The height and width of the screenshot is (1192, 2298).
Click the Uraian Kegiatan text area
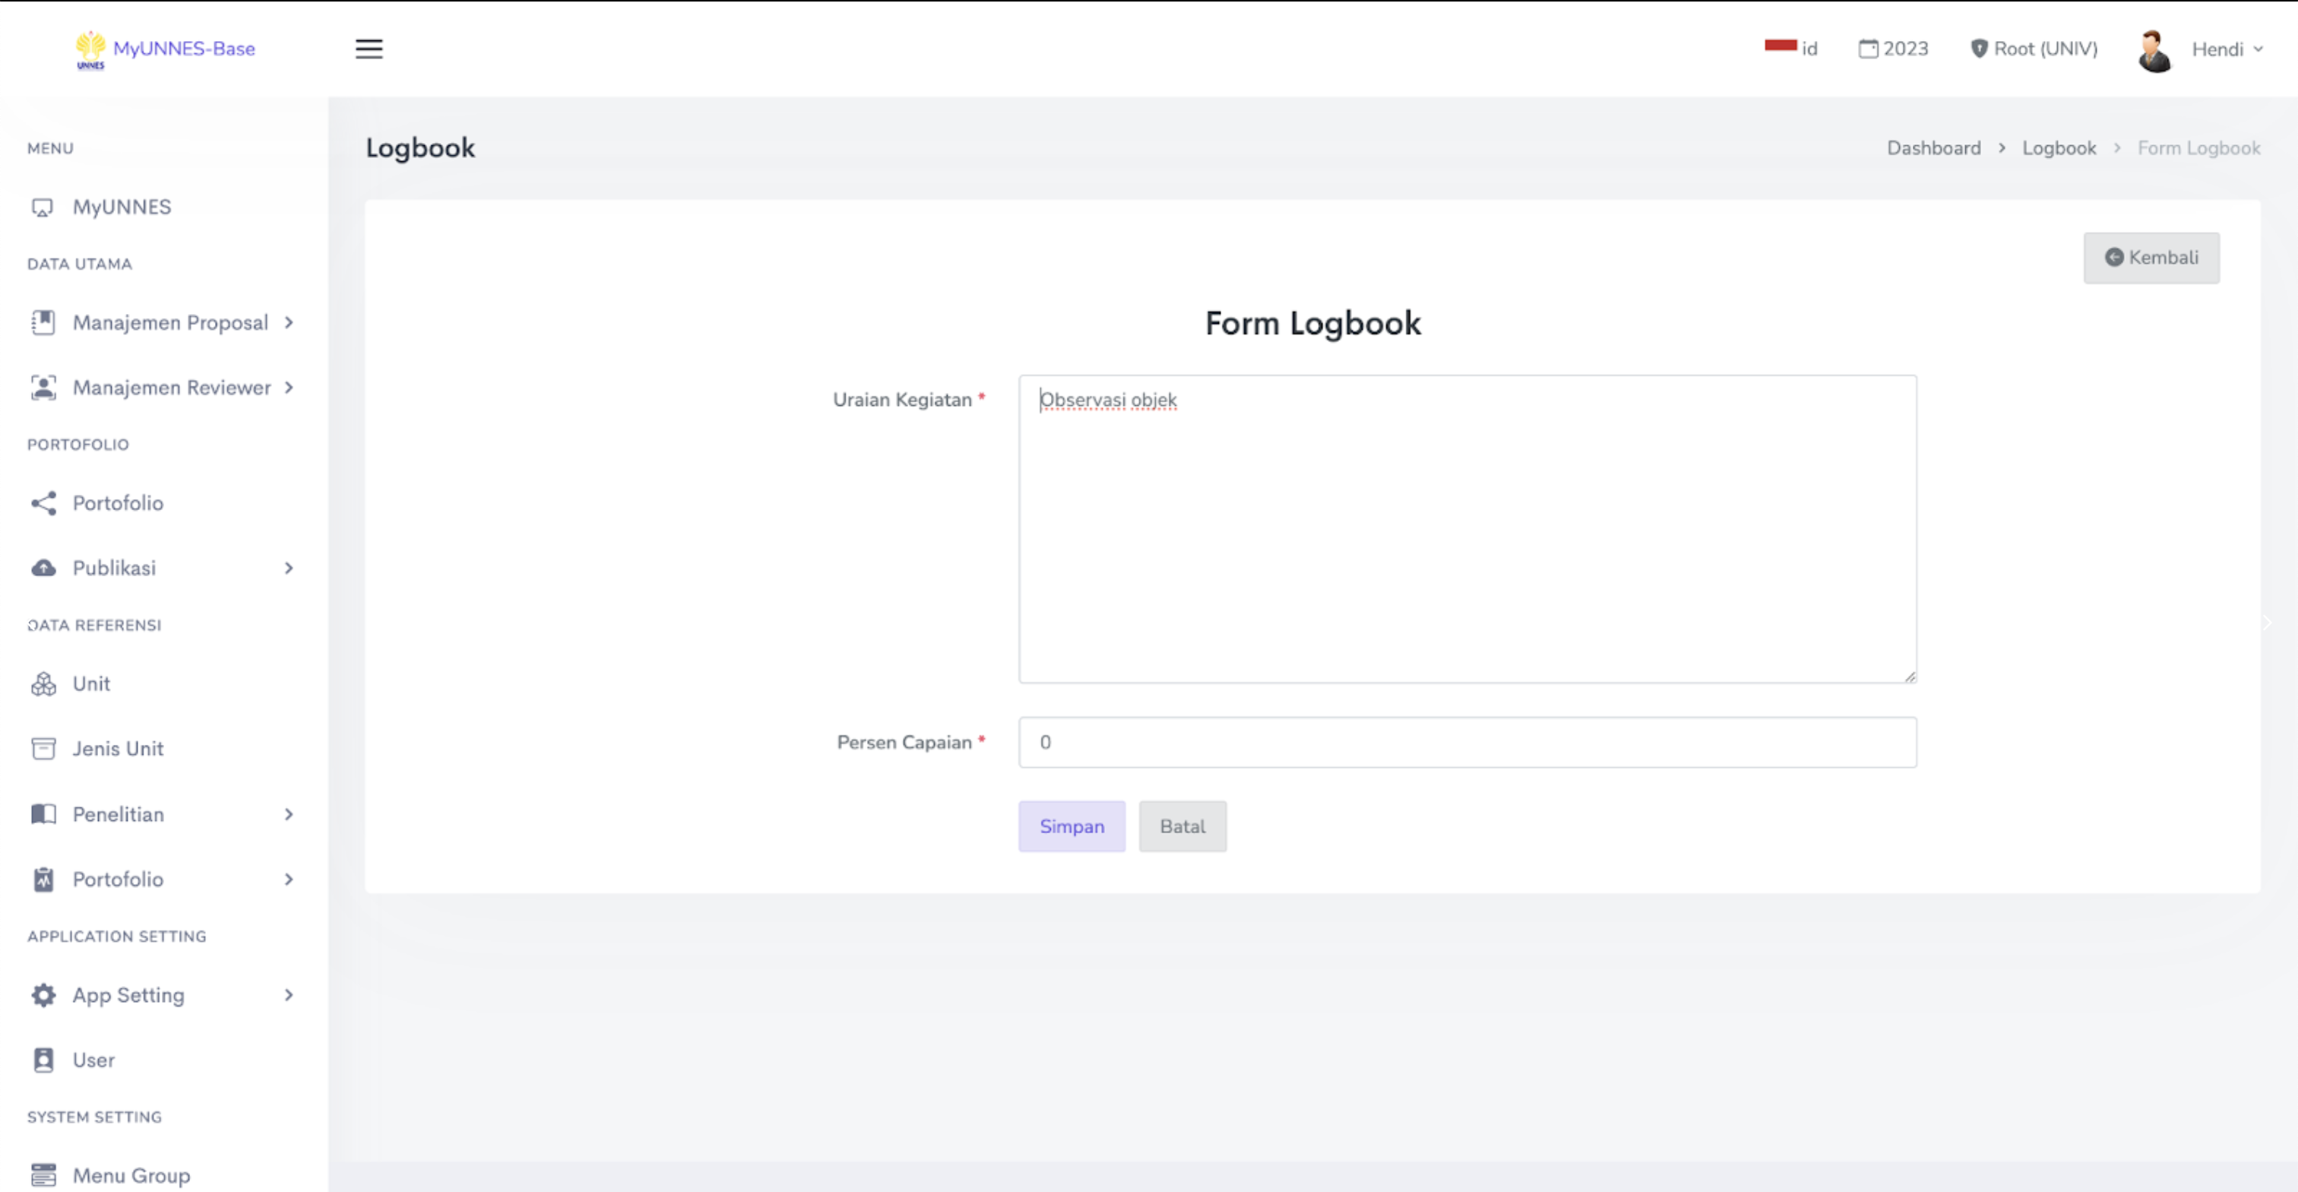(x=1467, y=529)
